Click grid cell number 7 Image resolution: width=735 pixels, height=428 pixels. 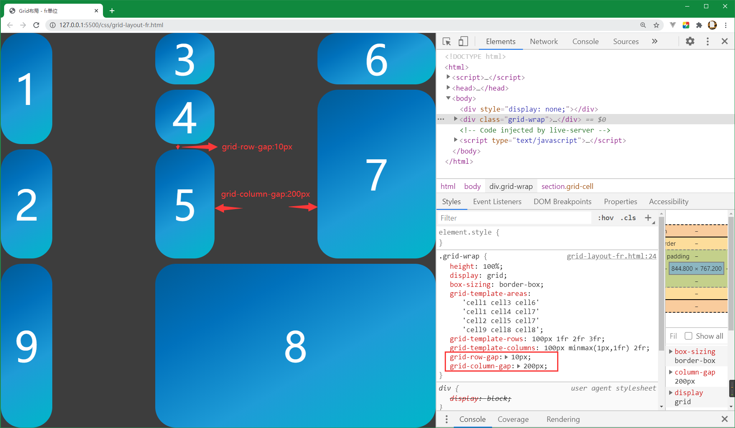376,174
